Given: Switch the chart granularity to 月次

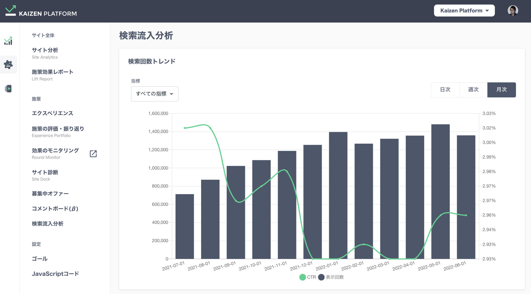Looking at the screenshot, I should 501,90.
